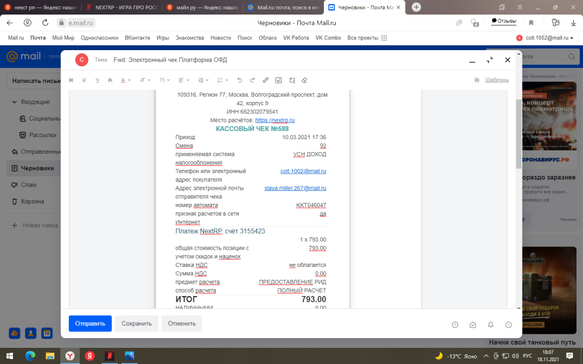Click the insert link icon in the toolbar
The width and height of the screenshot is (583, 364).
[x=266, y=80]
